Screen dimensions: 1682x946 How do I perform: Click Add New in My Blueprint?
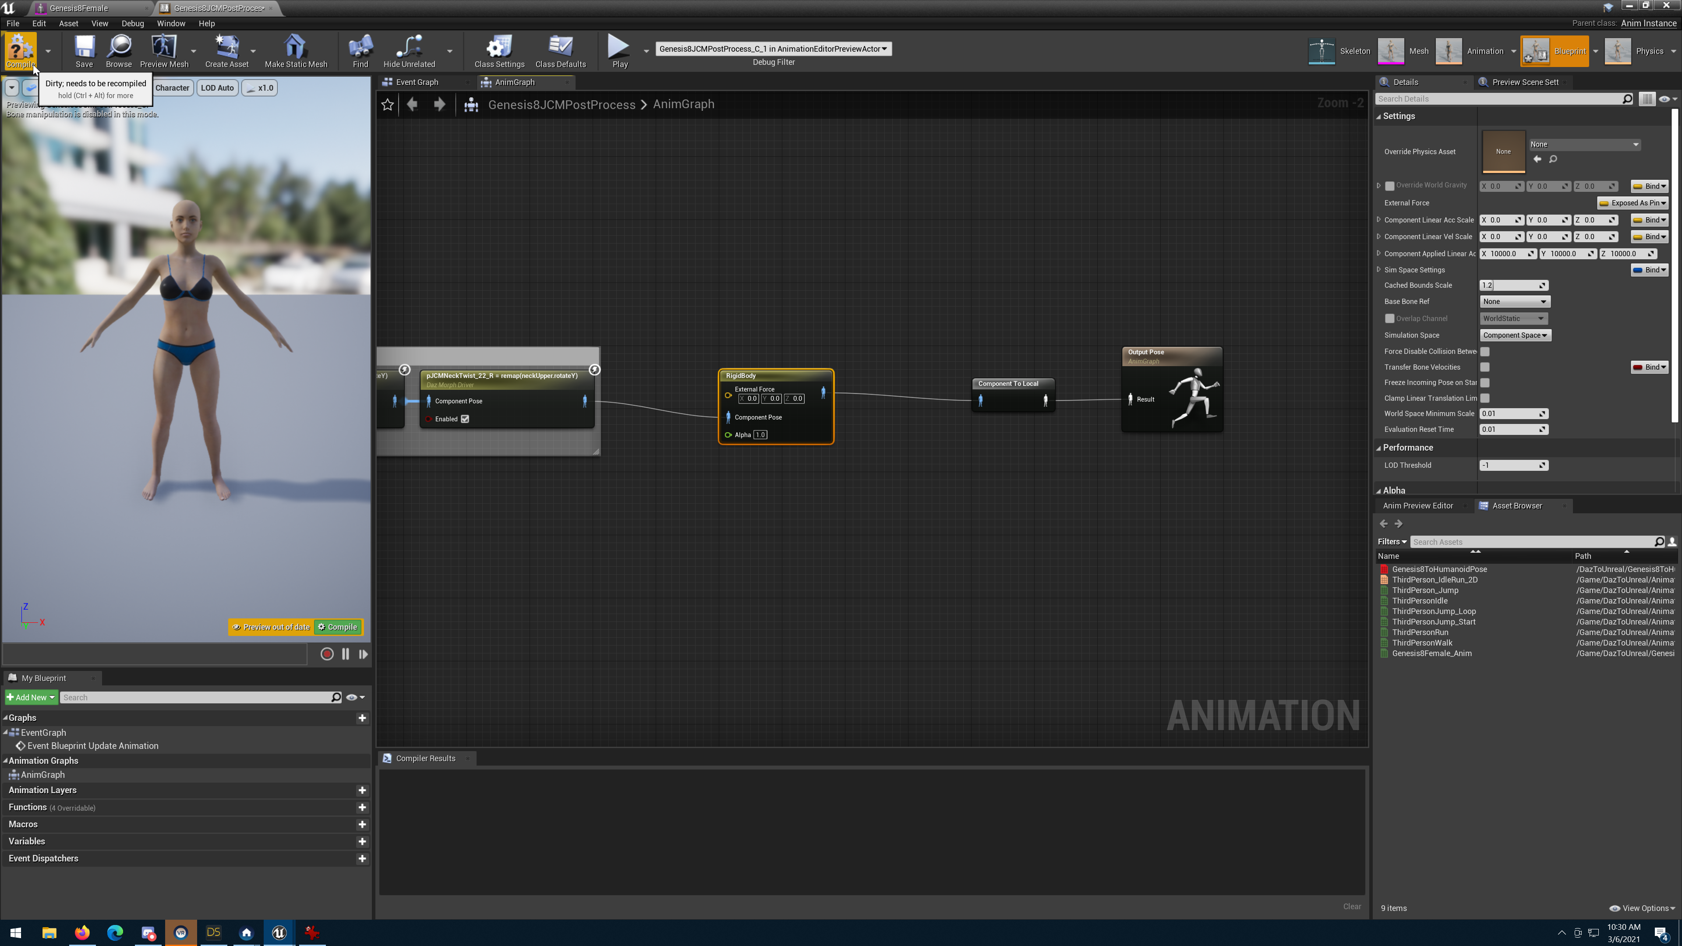point(31,697)
